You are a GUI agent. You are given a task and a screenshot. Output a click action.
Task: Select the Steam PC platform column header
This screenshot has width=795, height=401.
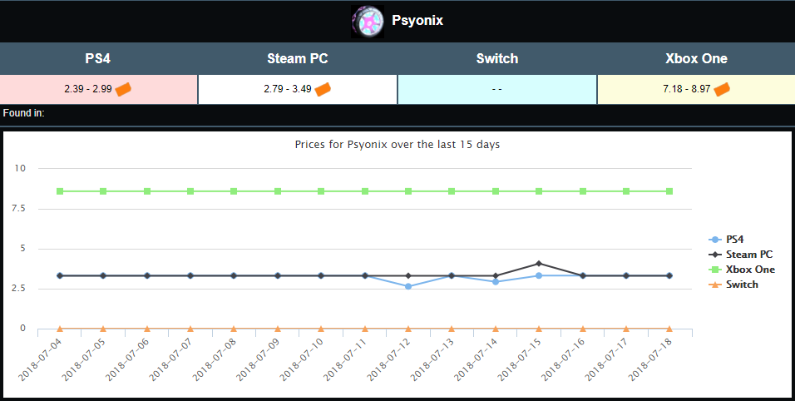[298, 59]
